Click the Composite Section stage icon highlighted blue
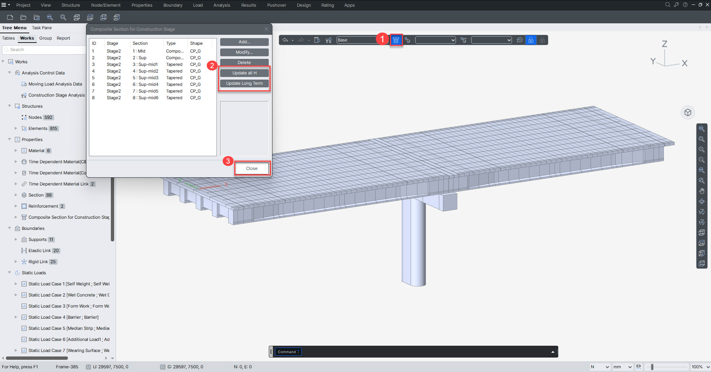Screen dimensions: 711x372 tap(396, 40)
